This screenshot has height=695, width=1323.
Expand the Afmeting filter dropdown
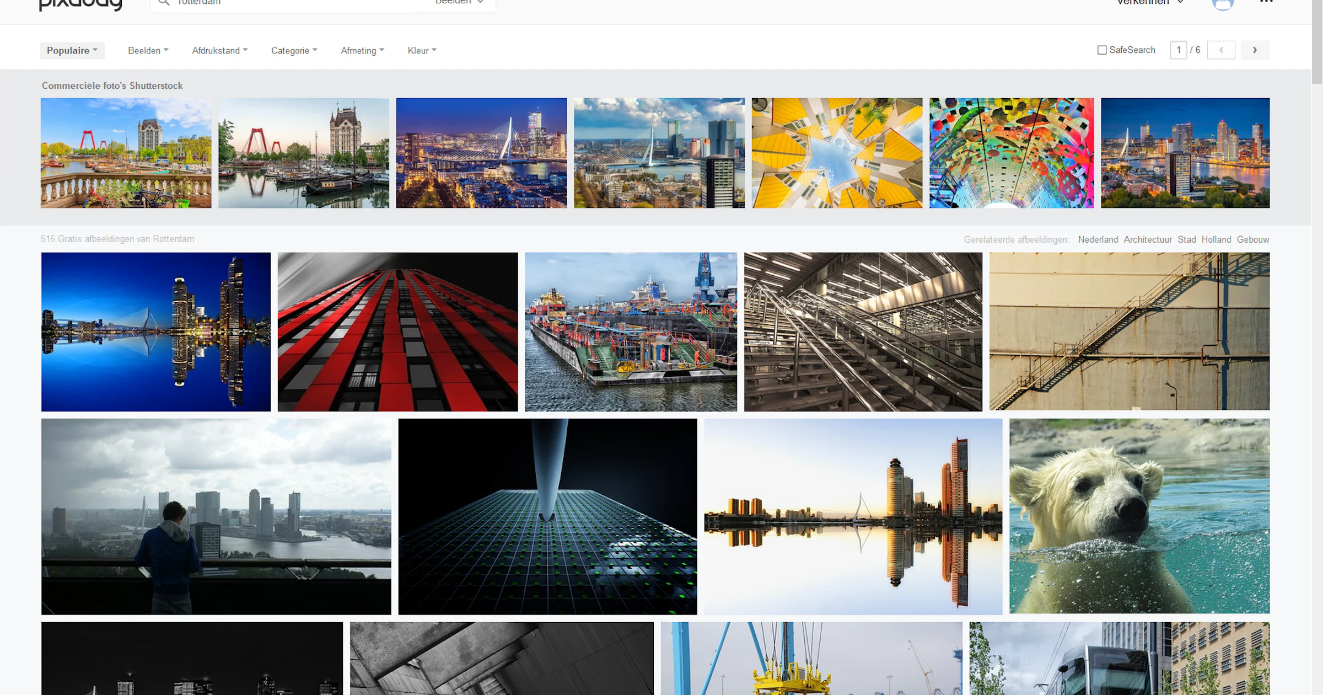(362, 50)
